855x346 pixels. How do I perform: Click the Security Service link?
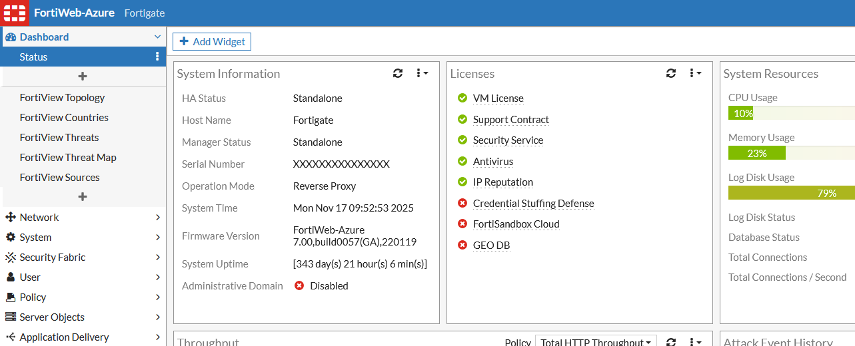[x=508, y=140]
